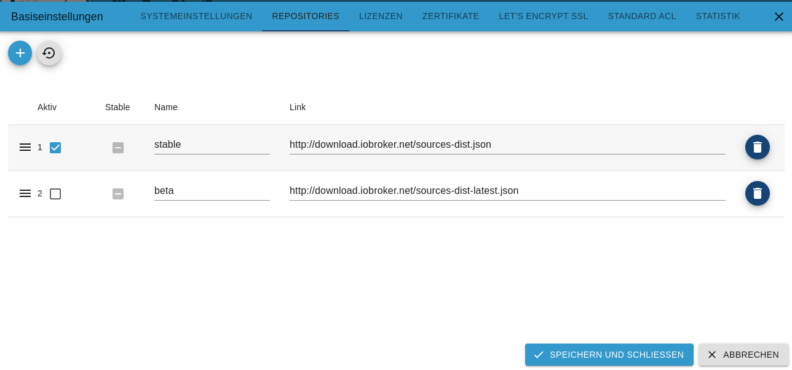The image size is (792, 370).
Task: Toggle the Stable checkbox of the stable row
Action: coord(118,148)
